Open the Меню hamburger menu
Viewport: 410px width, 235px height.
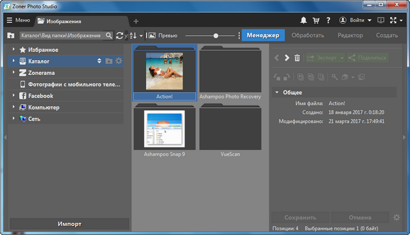click(x=19, y=20)
